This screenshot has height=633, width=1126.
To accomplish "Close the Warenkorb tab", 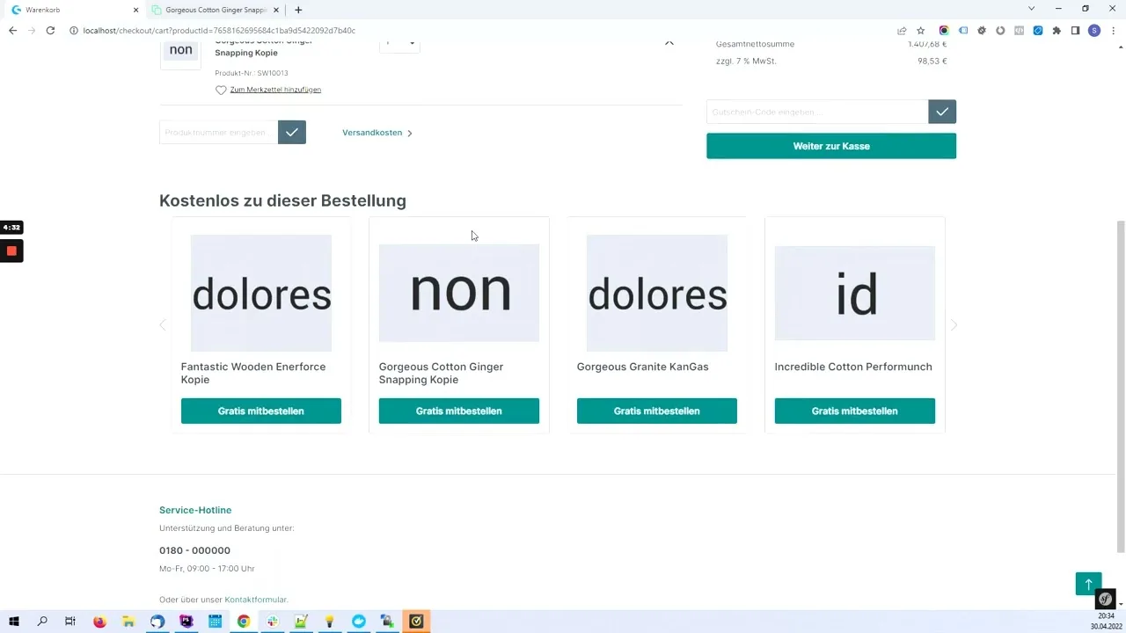I will coord(135,10).
